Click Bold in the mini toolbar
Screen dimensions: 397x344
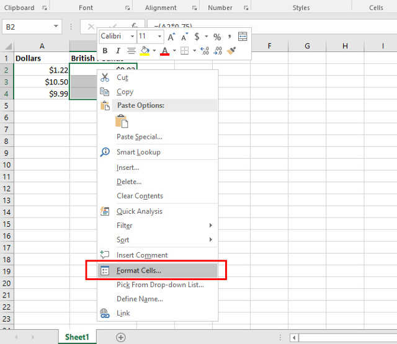pyautogui.click(x=105, y=51)
